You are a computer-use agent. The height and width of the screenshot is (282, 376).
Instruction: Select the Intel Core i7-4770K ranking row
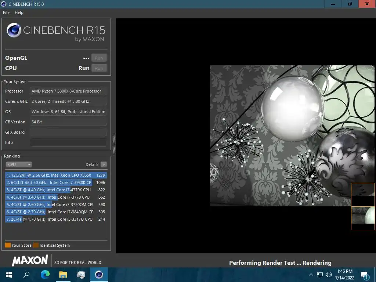click(x=56, y=190)
